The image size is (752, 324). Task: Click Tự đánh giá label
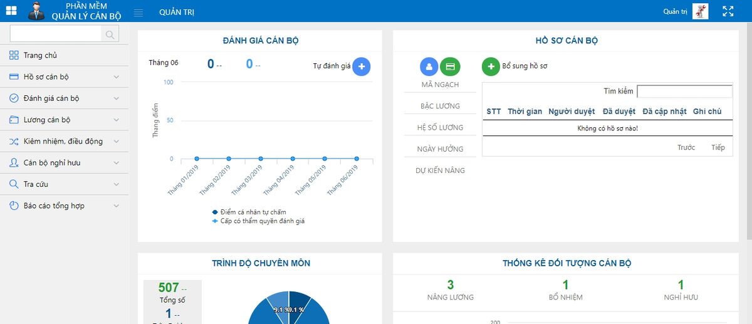pyautogui.click(x=332, y=66)
